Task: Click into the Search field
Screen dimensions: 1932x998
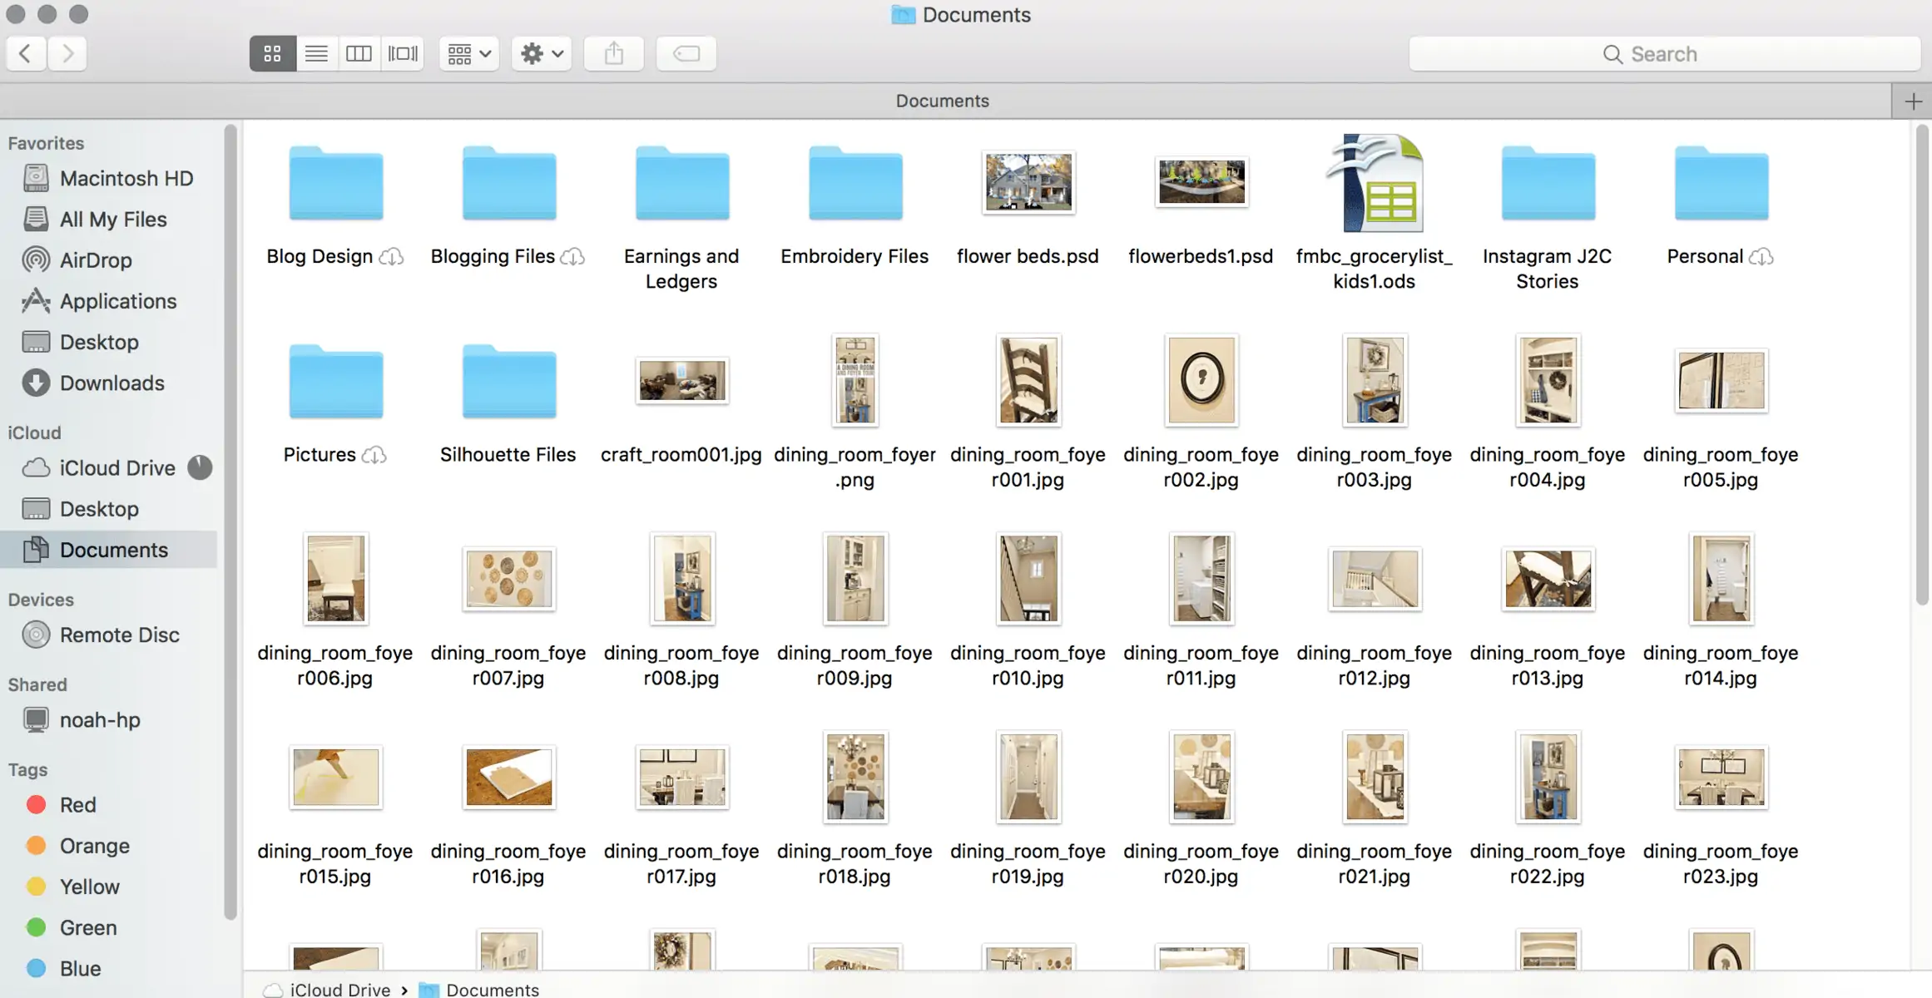Action: coord(1664,53)
